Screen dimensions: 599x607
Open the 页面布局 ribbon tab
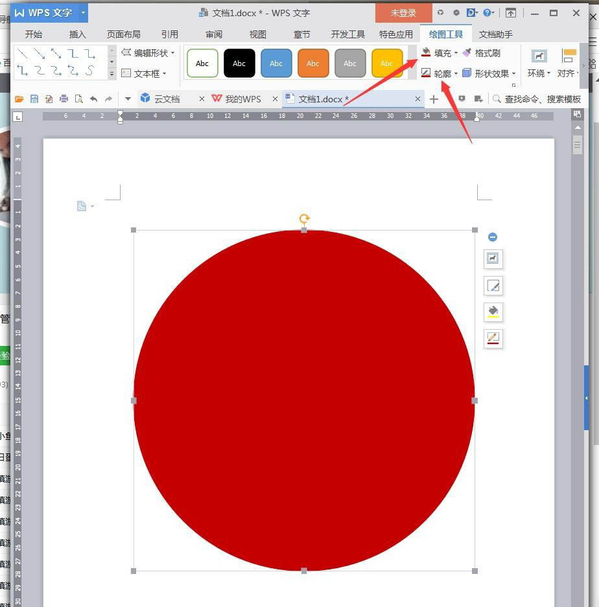click(x=123, y=34)
